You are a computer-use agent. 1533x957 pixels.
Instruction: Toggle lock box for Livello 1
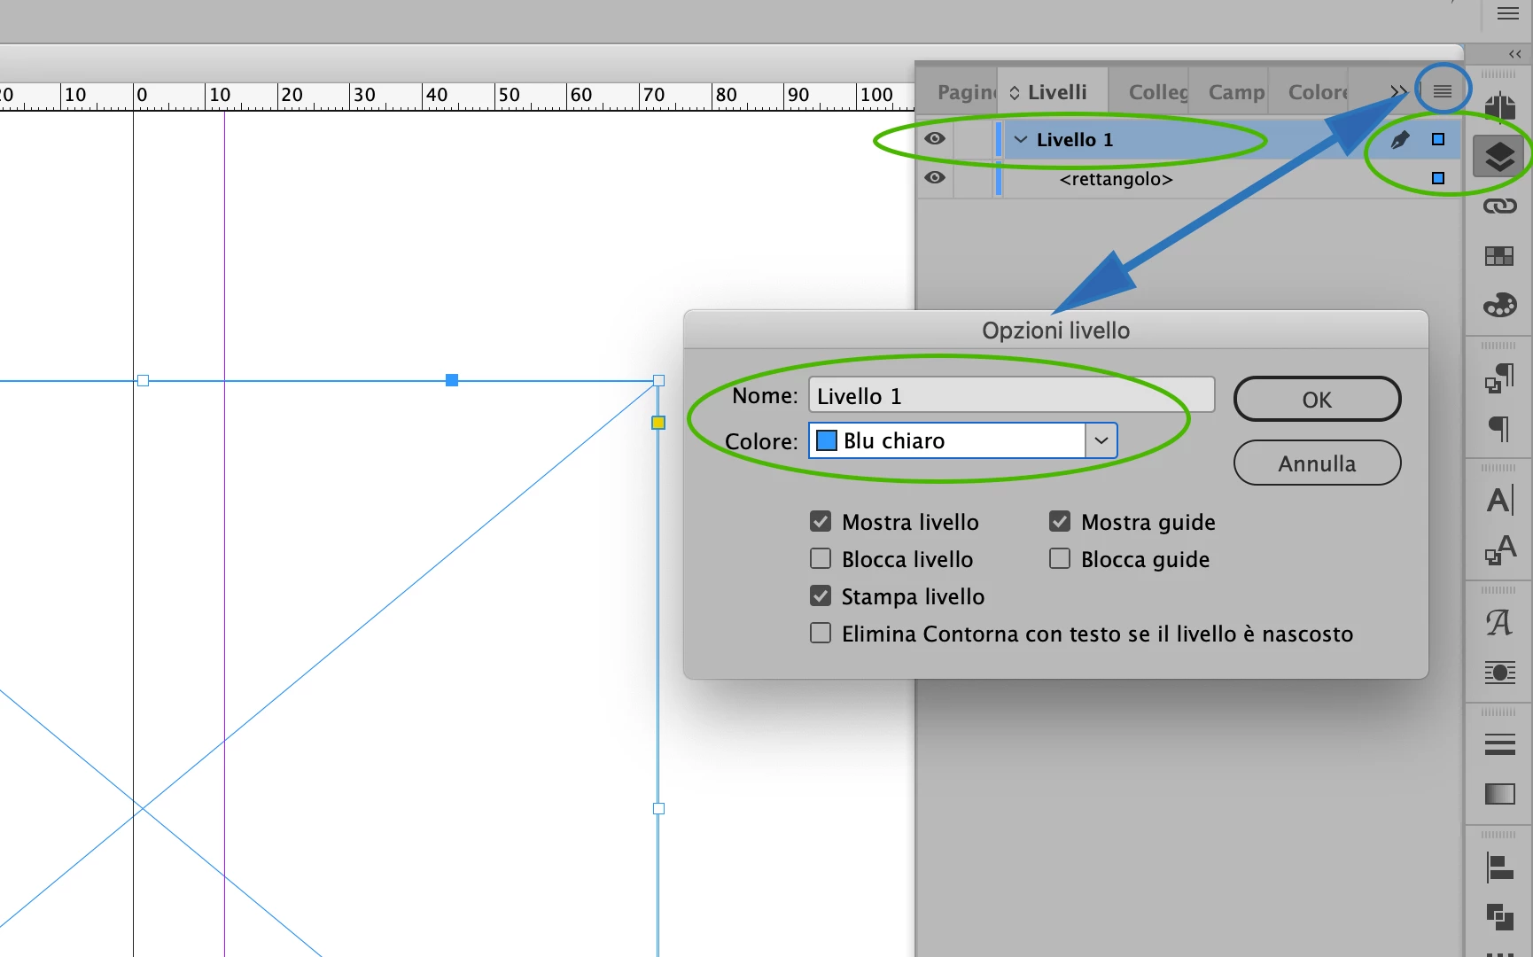click(x=974, y=139)
